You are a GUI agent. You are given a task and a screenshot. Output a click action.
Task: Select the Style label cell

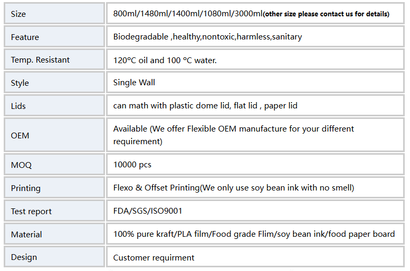click(54, 83)
